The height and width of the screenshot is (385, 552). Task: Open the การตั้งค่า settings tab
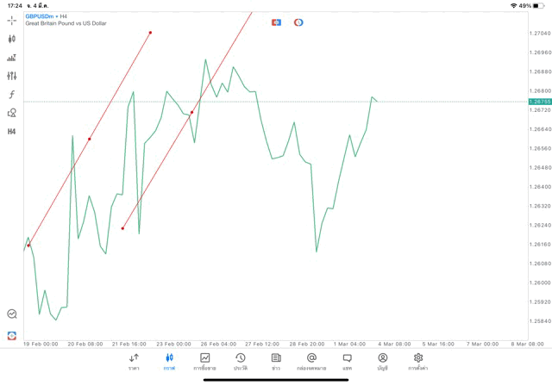coord(418,361)
